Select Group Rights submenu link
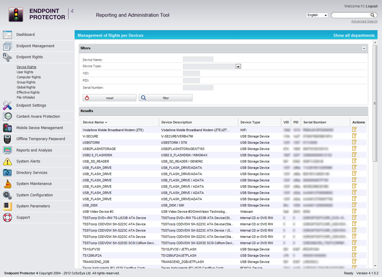382x277 pixels. tap(26, 83)
